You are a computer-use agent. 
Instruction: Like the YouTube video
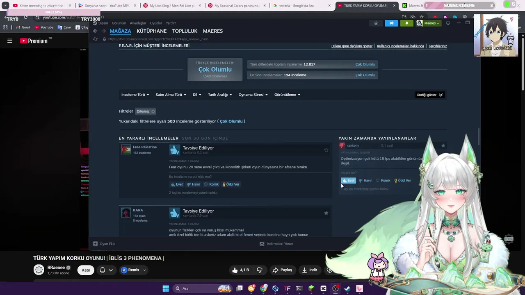coord(240,270)
